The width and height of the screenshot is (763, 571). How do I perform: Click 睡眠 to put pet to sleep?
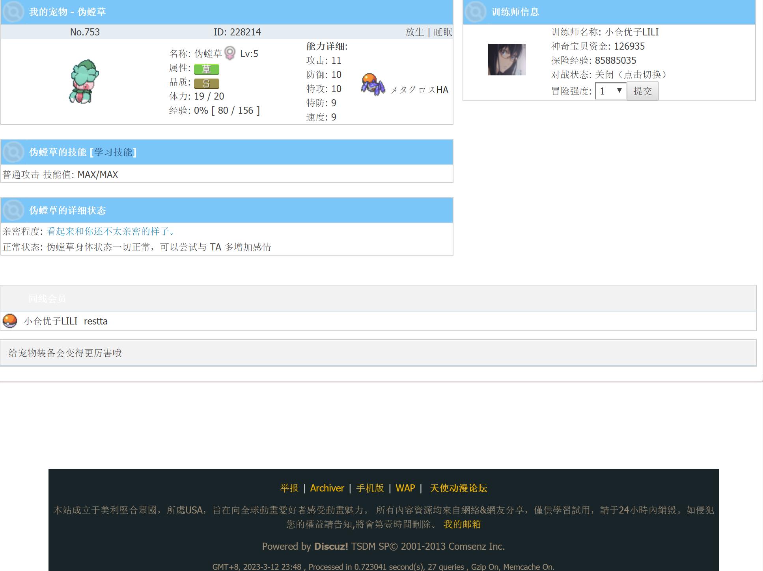click(443, 32)
